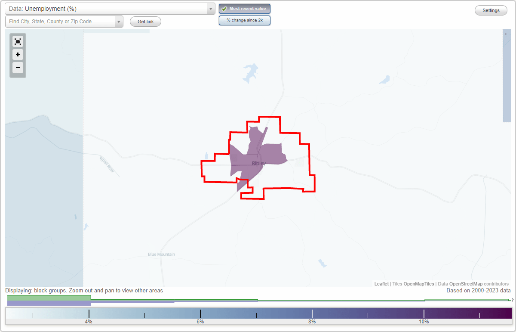Open the Unemployment data selector arrow
Image resolution: width=516 pixels, height=332 pixels.
210,8
